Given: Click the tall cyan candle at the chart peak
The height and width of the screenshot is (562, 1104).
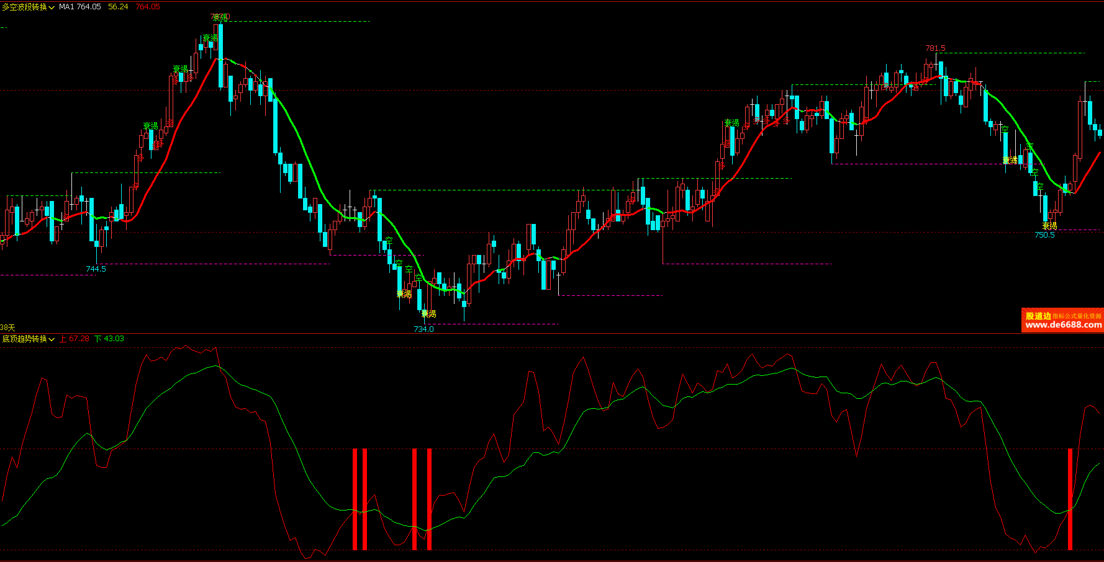Looking at the screenshot, I should point(220,56).
